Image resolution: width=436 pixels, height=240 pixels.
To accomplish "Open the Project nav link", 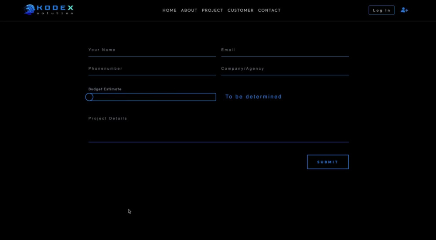I will click(x=212, y=10).
